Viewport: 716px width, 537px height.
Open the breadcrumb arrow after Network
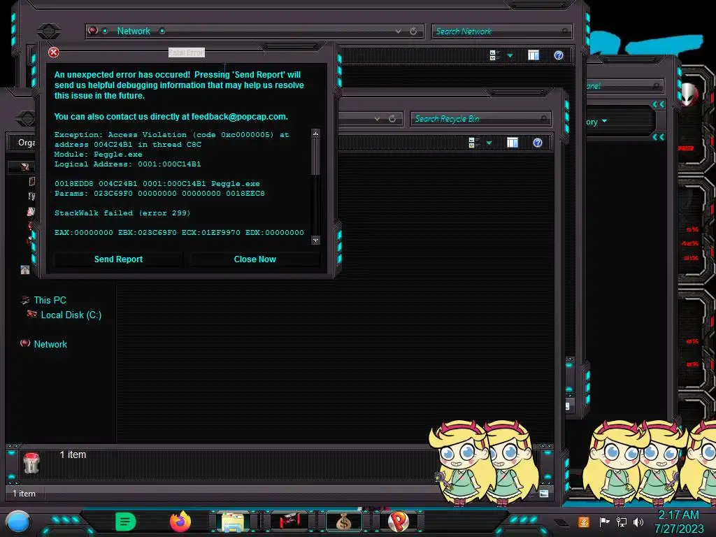click(x=162, y=31)
